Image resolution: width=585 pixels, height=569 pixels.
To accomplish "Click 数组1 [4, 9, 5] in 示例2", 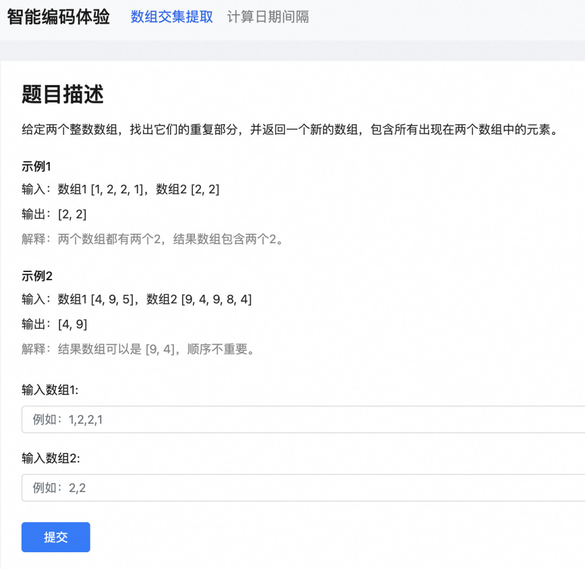I will point(96,299).
